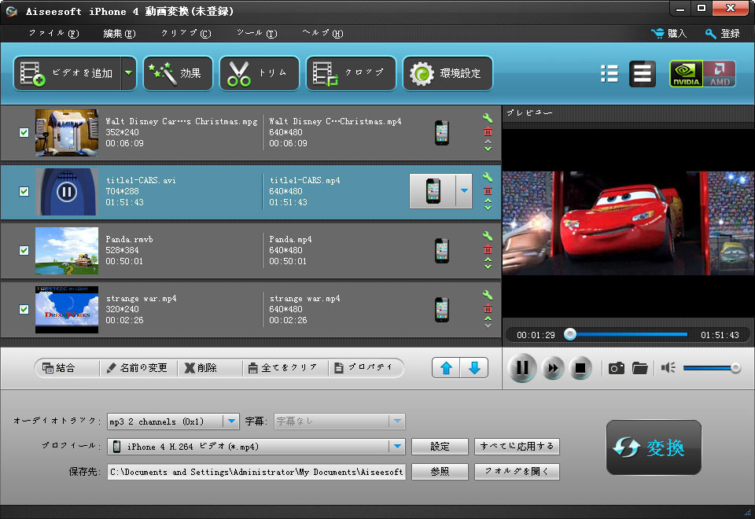Move selected item up with blue arrow
The image size is (755, 519).
(447, 368)
